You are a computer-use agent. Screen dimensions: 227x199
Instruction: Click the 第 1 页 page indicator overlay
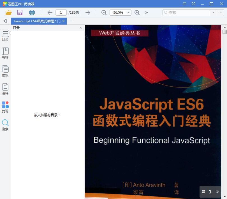pyautogui.click(x=210, y=192)
